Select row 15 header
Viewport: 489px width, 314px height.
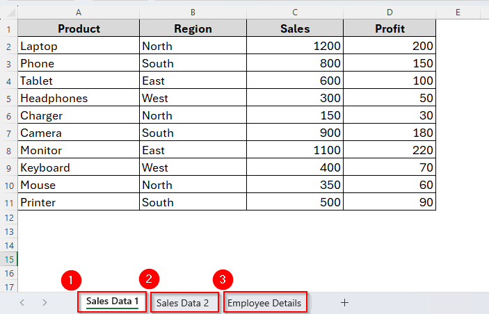click(9, 259)
